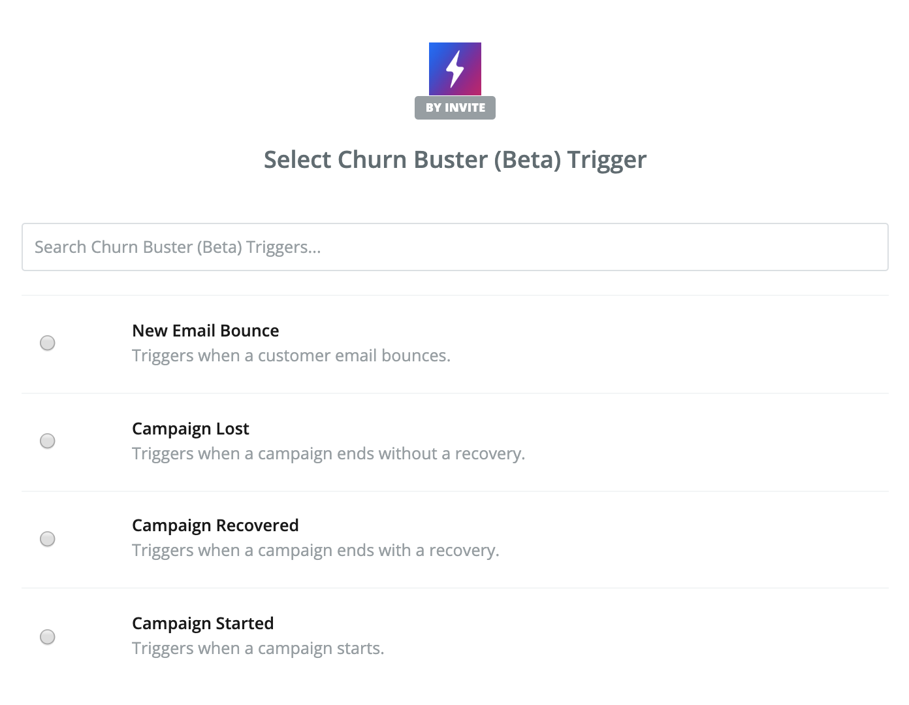Click 'campaign ends with a recovery' description
This screenshot has width=909, height=705.
pos(315,550)
